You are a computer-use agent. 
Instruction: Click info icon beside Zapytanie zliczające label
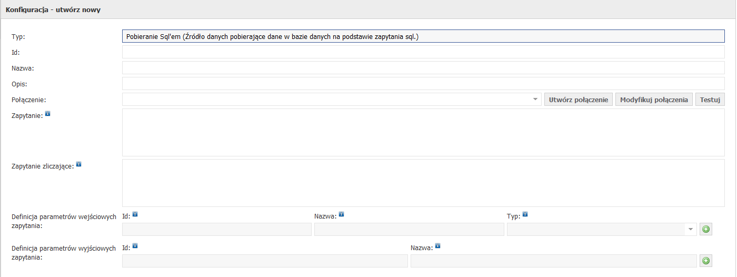tap(78, 164)
